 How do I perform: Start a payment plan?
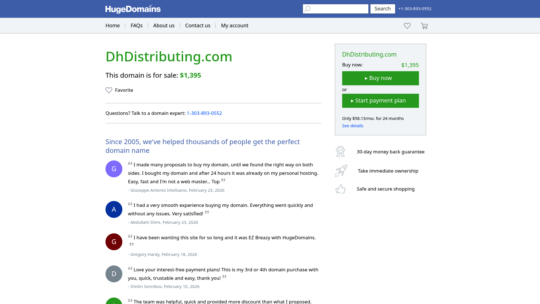380,100
